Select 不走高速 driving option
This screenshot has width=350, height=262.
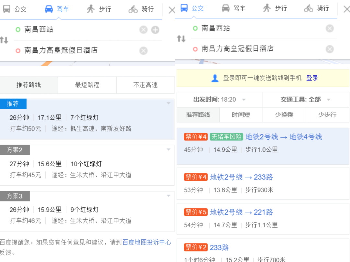click(145, 85)
